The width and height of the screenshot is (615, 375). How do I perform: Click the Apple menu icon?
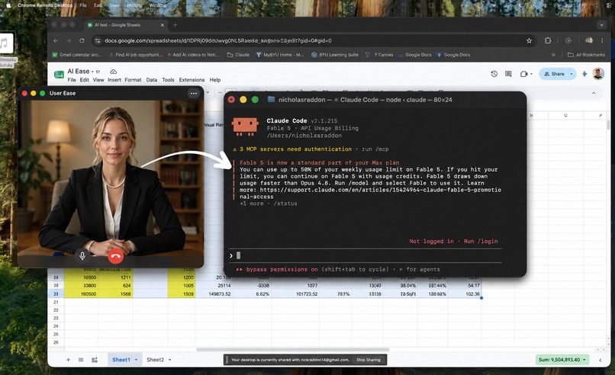pyautogui.click(x=8, y=5)
